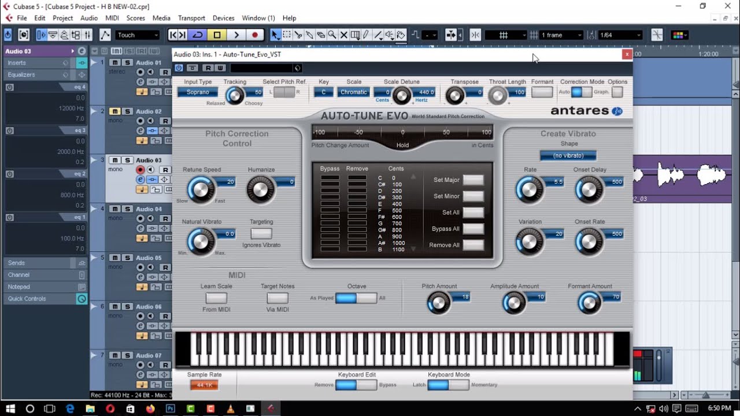
Task: Click the Targeting Ignores Vibrato button
Action: coord(261,233)
